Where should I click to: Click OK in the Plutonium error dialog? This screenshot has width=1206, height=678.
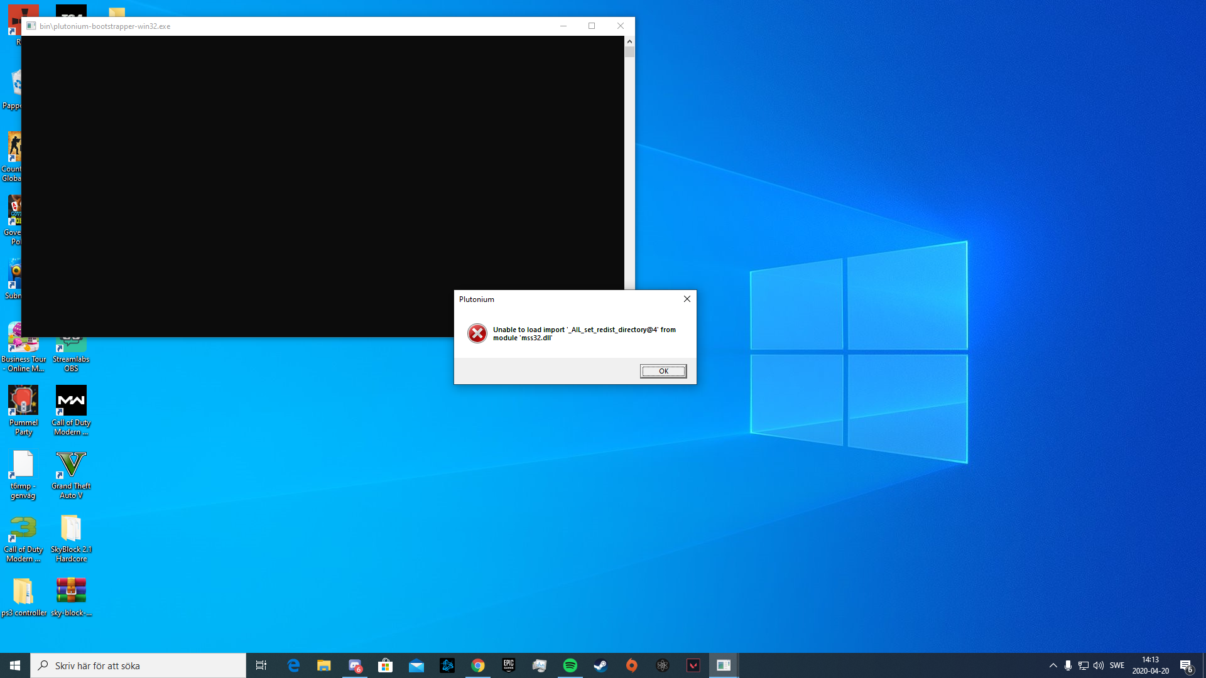[663, 371]
